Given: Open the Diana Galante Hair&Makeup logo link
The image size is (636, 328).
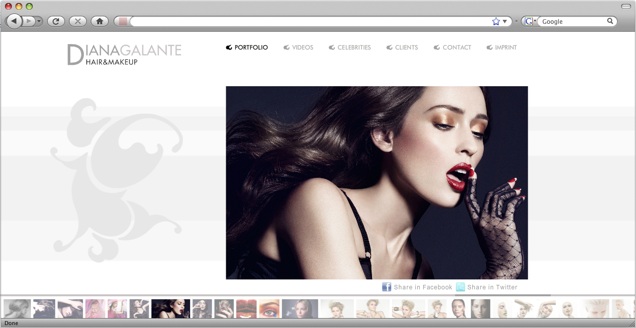Looking at the screenshot, I should click(125, 55).
